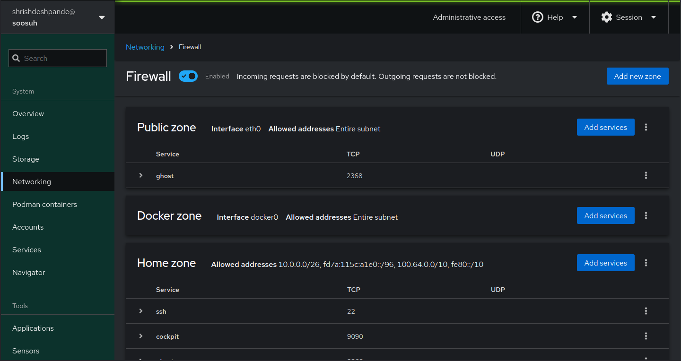Go to Storage in the sidebar

pyautogui.click(x=26, y=159)
